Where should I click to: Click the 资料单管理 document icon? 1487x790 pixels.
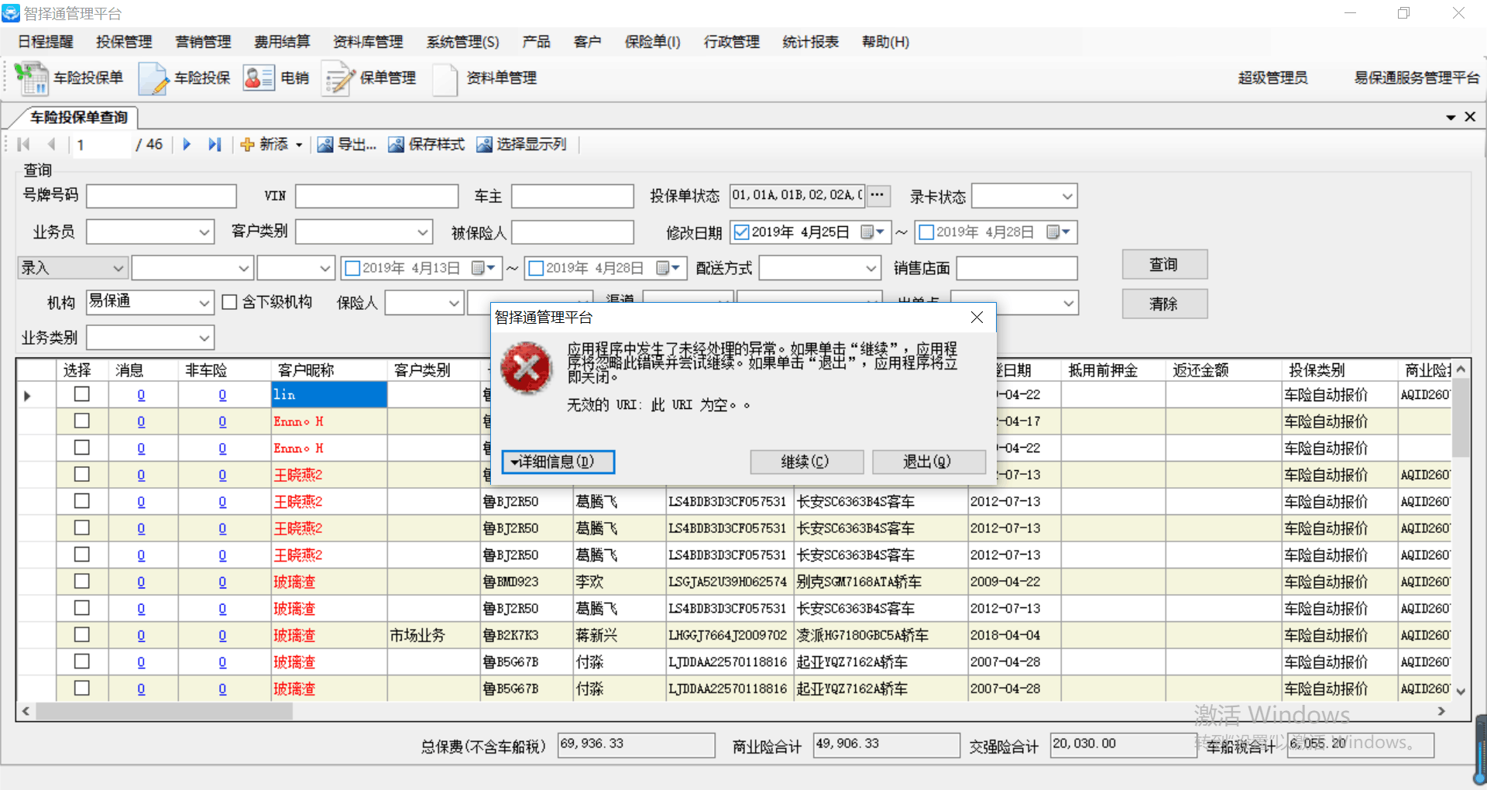[445, 78]
